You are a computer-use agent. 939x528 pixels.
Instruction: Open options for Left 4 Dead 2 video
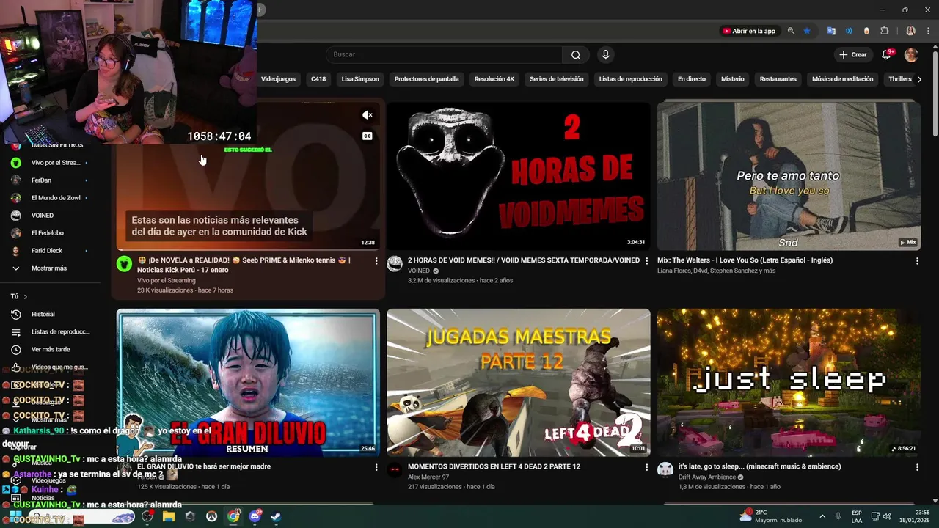[x=646, y=467]
